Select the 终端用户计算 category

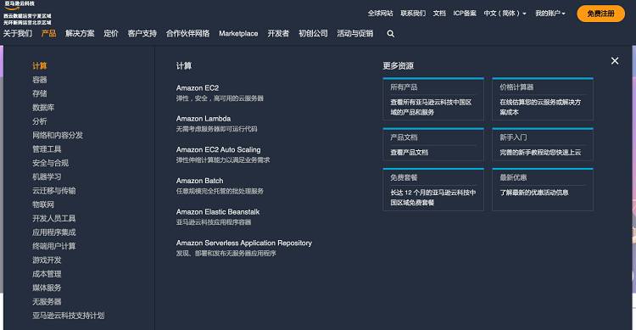[x=54, y=246]
